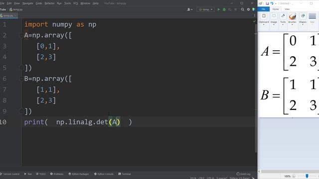
Task: Click the green inspection checkmark in editor
Action: (x=254, y=21)
